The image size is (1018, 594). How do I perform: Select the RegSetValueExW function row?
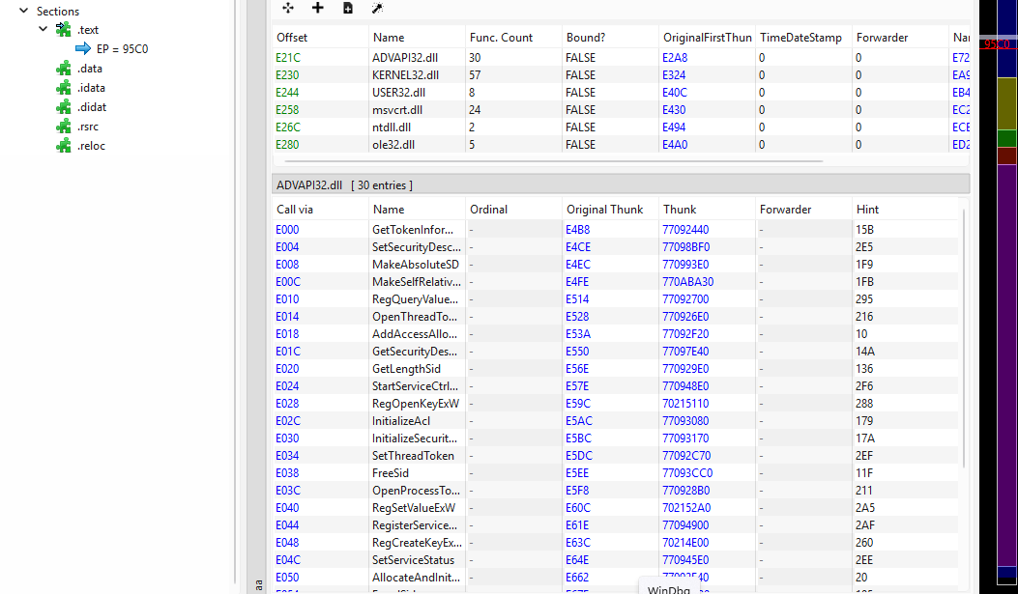click(615, 508)
